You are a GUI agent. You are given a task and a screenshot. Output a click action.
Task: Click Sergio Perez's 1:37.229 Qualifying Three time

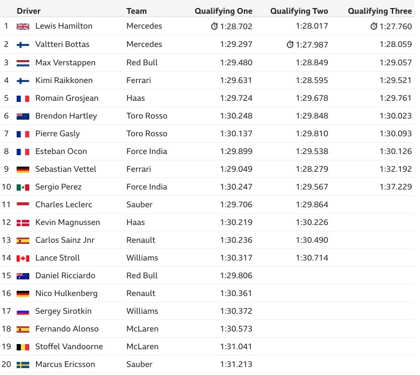[x=396, y=187]
